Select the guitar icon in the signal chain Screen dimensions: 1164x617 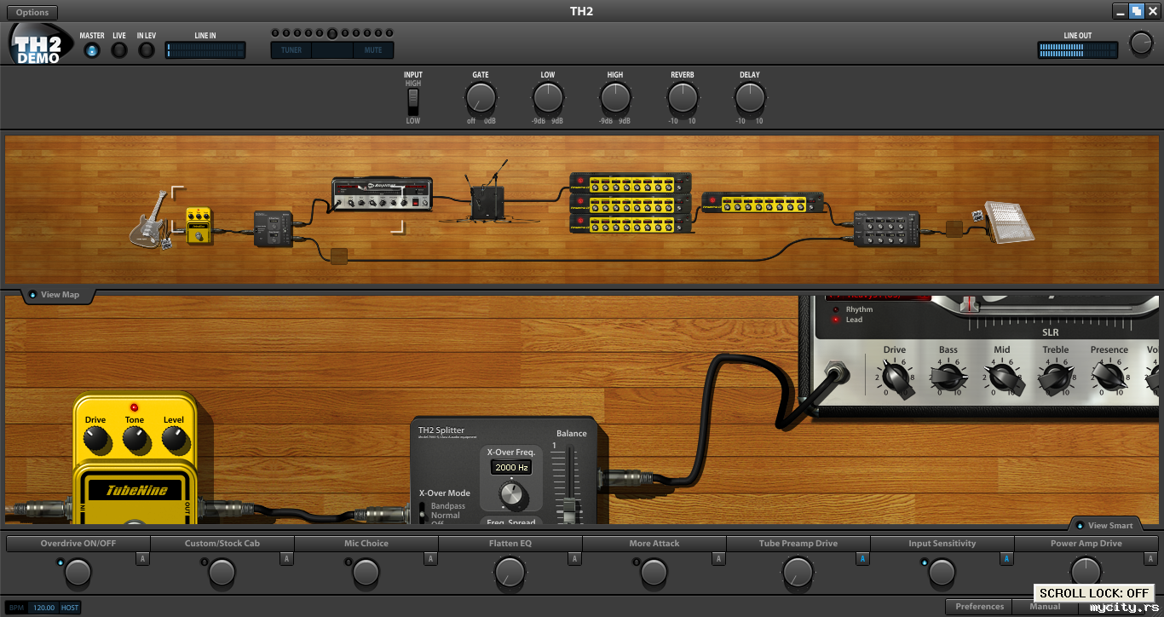(151, 222)
